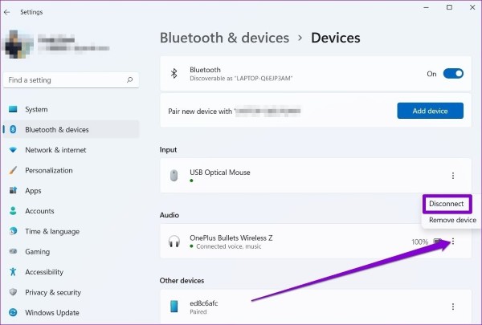Screen dimensions: 482x325
Task: Click the Bluetooth & devices breadcrumb link
Action: (224, 38)
